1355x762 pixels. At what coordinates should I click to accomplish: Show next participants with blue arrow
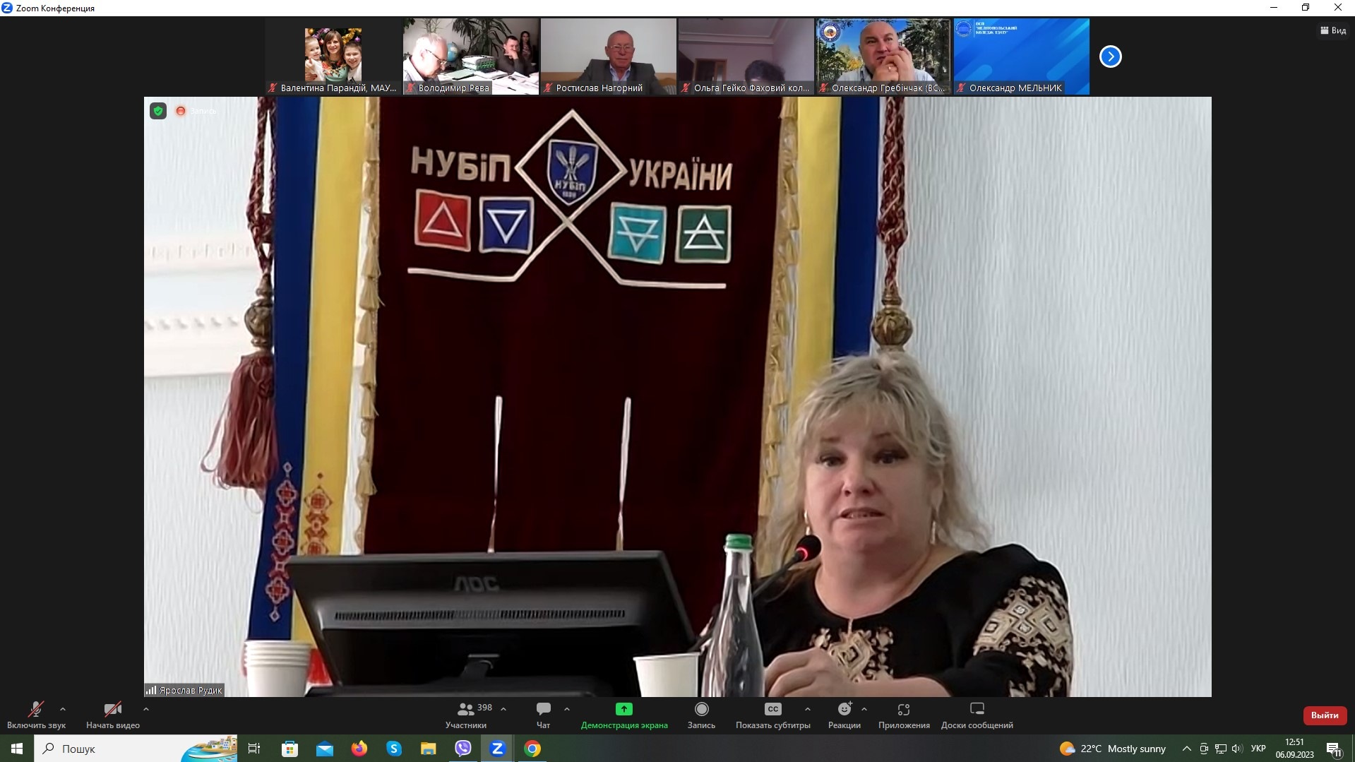(1111, 56)
